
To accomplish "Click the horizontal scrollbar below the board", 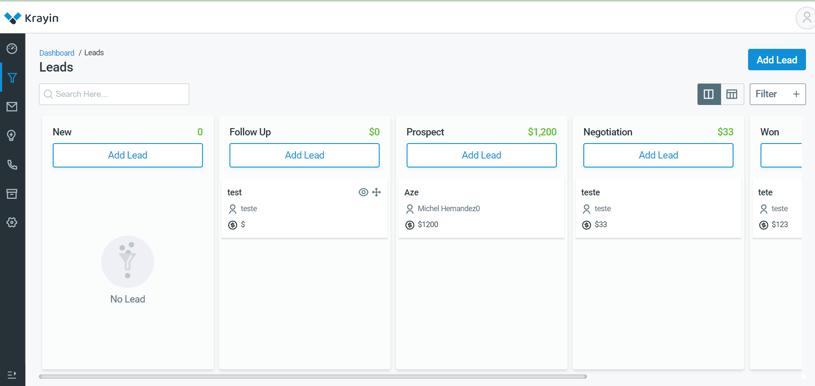I will click(x=313, y=377).
